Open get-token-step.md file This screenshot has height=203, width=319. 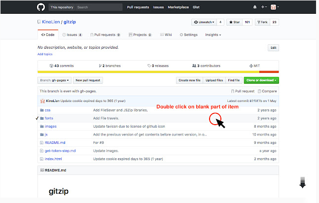(60, 151)
